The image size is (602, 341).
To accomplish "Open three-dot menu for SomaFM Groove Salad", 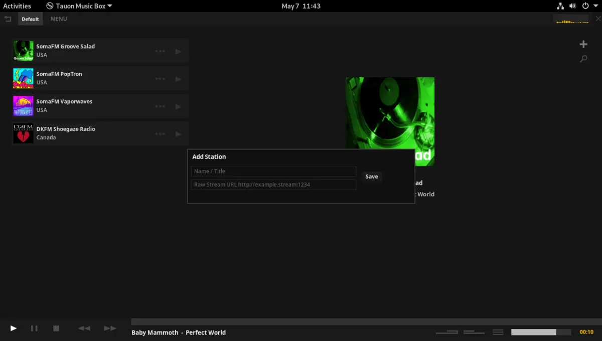I will (160, 51).
